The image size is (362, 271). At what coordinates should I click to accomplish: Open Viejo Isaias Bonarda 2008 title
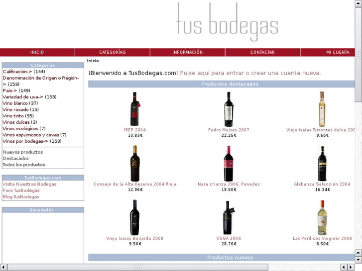pyautogui.click(x=134, y=238)
